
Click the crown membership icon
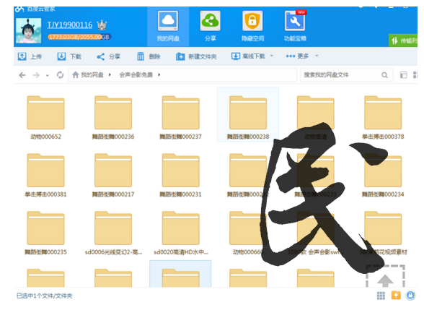102,25
